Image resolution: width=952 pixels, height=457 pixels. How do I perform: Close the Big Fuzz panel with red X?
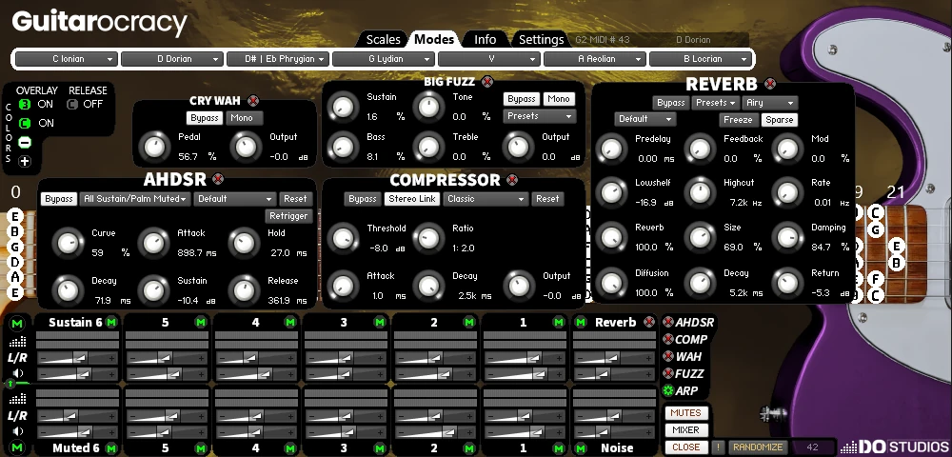tap(486, 81)
